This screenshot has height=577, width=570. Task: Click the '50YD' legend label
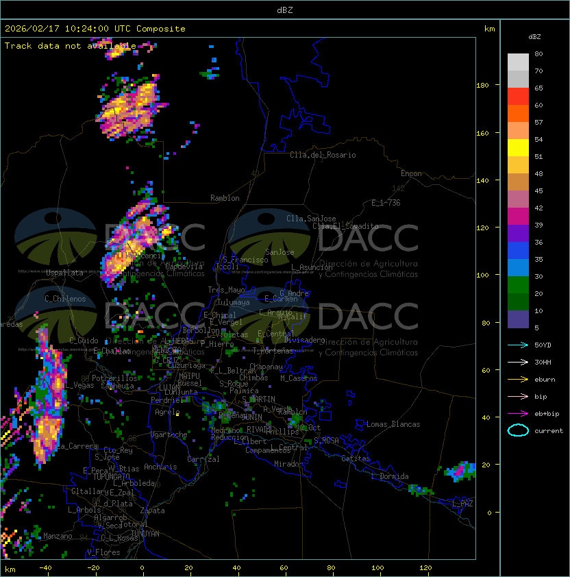pos(543,345)
